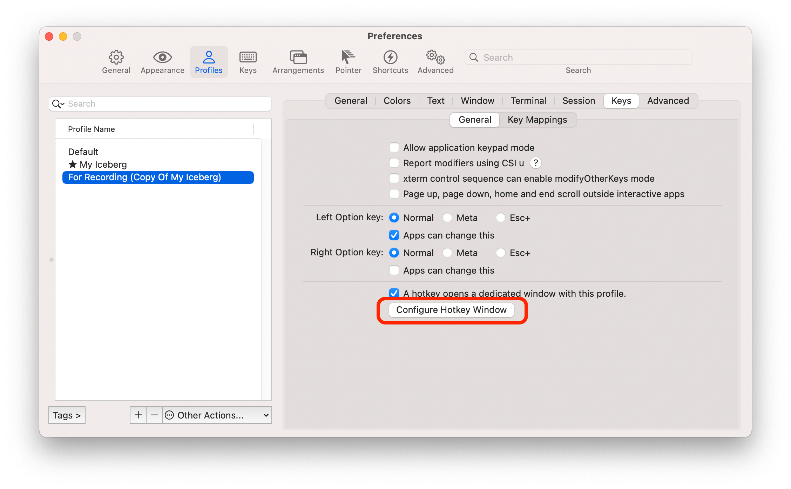Remove selected profile with minus button
This screenshot has width=791, height=489.
[154, 415]
